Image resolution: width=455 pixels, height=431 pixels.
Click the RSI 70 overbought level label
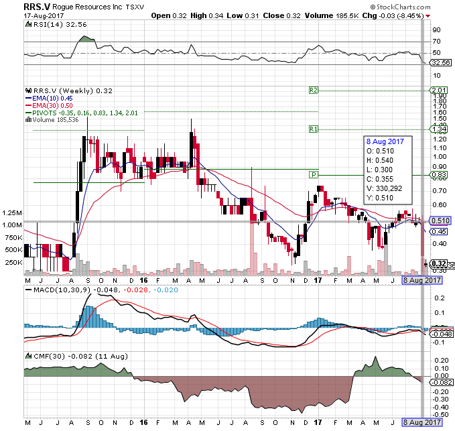[x=436, y=42]
